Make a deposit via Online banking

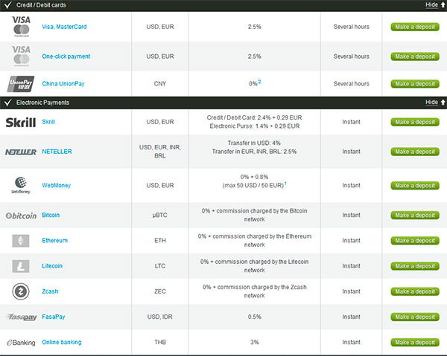[x=415, y=343]
